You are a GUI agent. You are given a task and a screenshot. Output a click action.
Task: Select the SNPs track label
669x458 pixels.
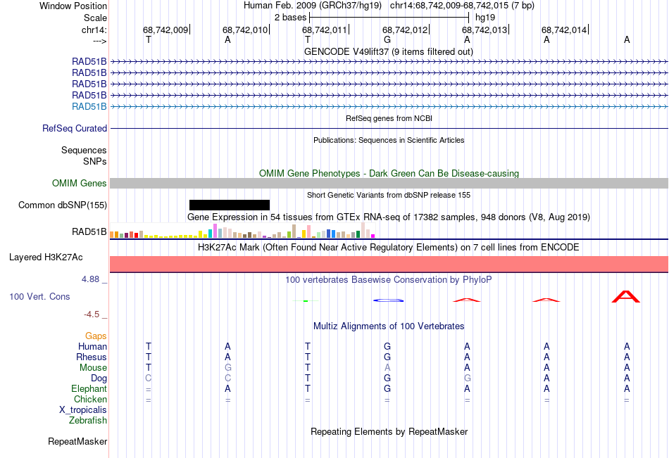pyautogui.click(x=95, y=161)
